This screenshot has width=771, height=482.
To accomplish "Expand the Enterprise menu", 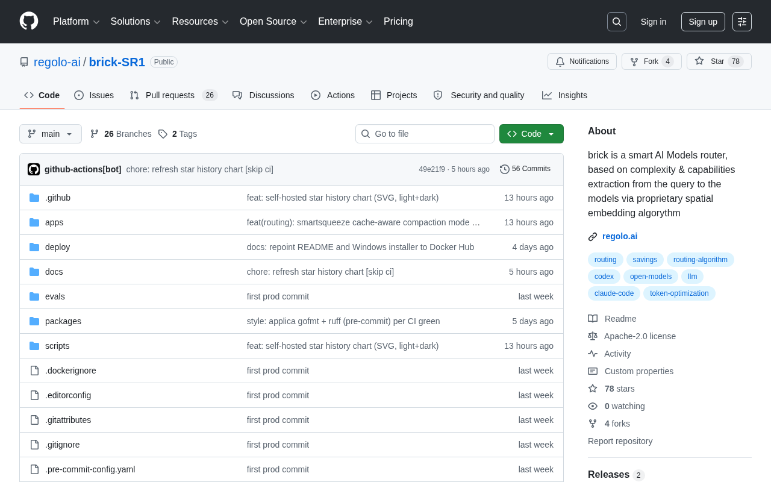I will click(x=346, y=22).
